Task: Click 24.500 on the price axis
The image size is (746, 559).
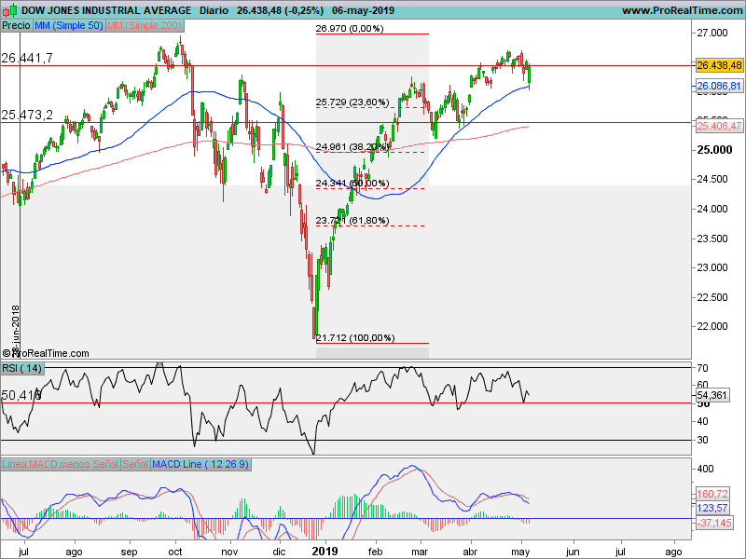Action: (712, 179)
